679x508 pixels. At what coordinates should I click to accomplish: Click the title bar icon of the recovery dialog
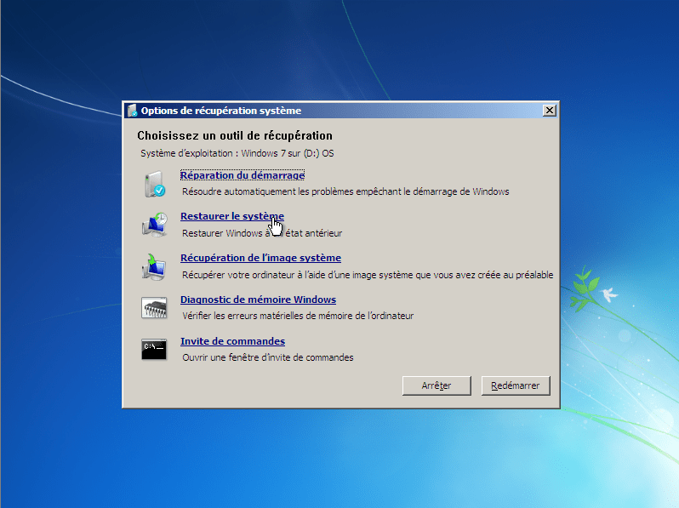click(133, 111)
